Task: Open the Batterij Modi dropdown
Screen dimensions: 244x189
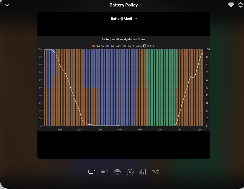Action: pyautogui.click(x=124, y=19)
